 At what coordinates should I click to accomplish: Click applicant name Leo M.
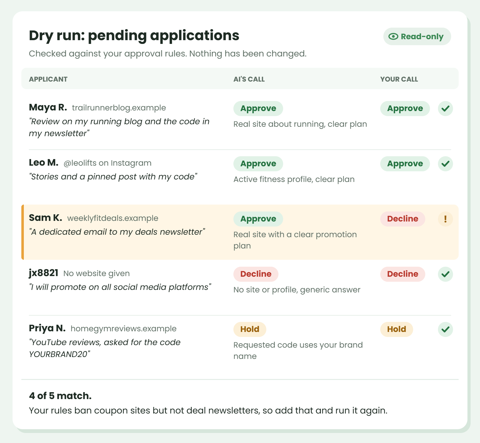pos(44,163)
